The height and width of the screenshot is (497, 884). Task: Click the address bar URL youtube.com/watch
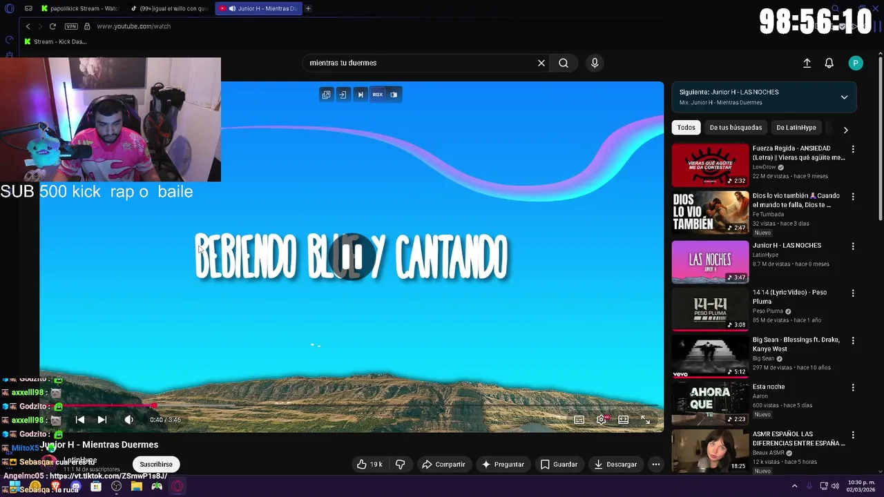point(133,26)
